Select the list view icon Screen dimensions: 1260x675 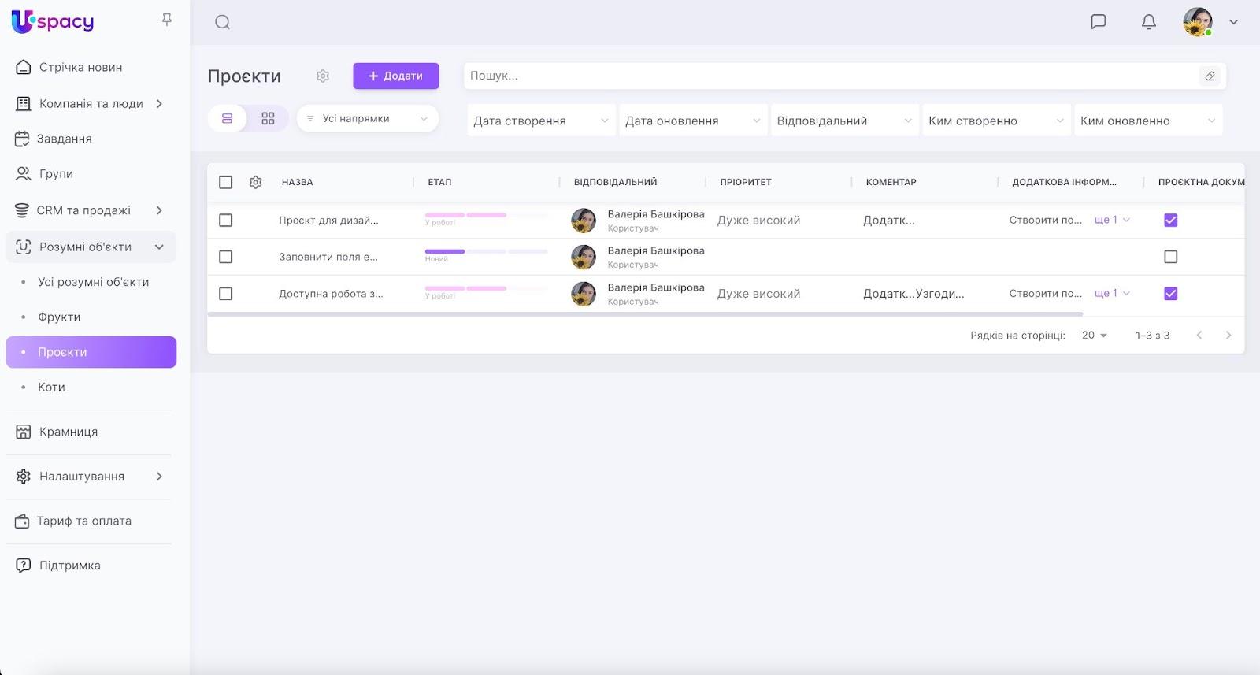click(x=227, y=119)
